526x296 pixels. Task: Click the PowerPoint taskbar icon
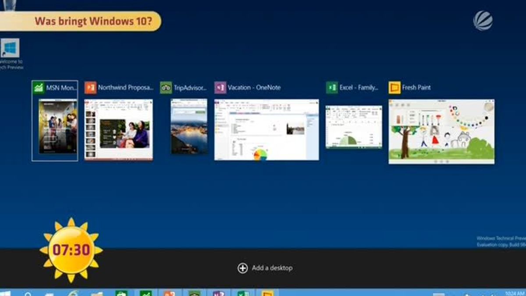pyautogui.click(x=170, y=293)
